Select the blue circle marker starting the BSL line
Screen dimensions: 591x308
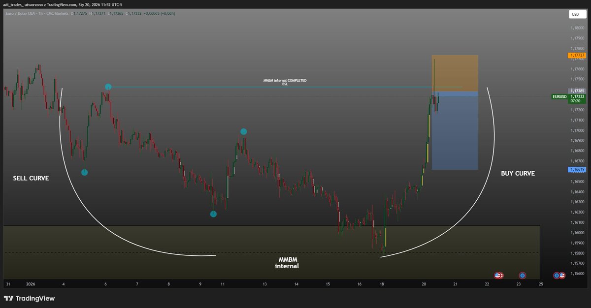[108, 87]
